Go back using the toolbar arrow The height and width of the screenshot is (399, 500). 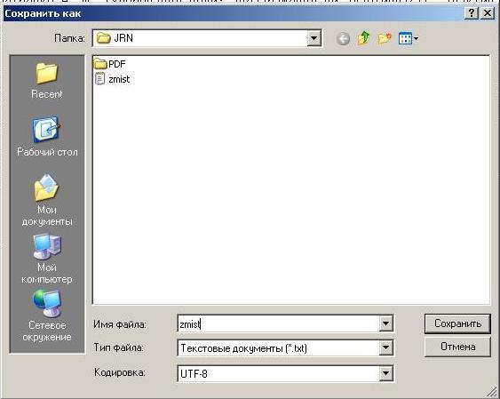(x=343, y=39)
